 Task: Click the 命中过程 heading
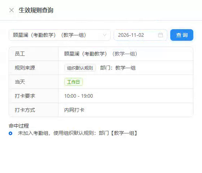19,126
